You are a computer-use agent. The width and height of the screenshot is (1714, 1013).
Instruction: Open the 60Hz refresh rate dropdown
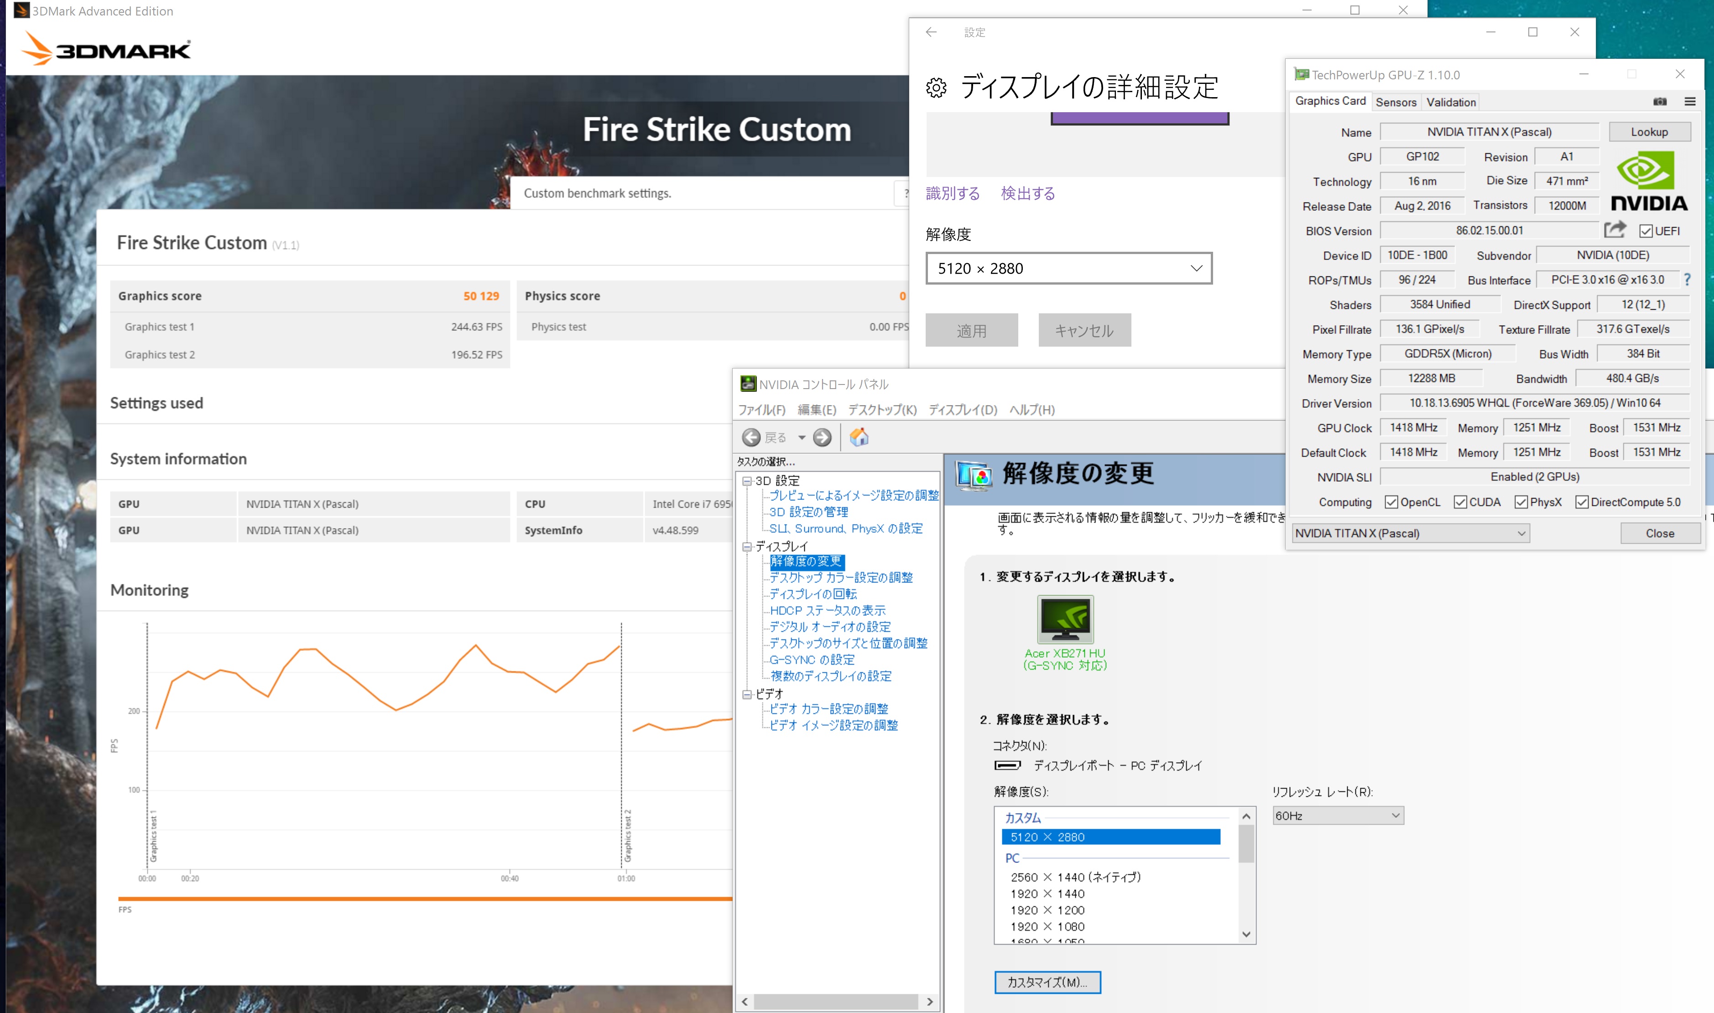(1337, 816)
